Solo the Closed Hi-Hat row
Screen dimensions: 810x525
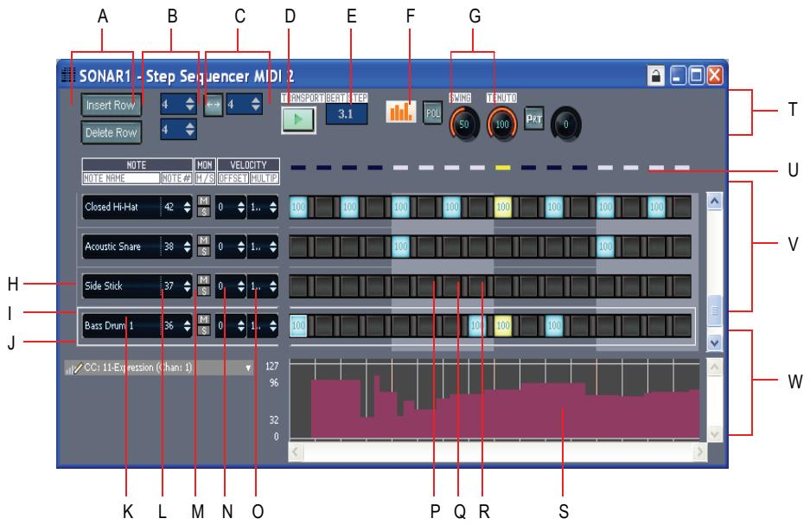click(204, 211)
